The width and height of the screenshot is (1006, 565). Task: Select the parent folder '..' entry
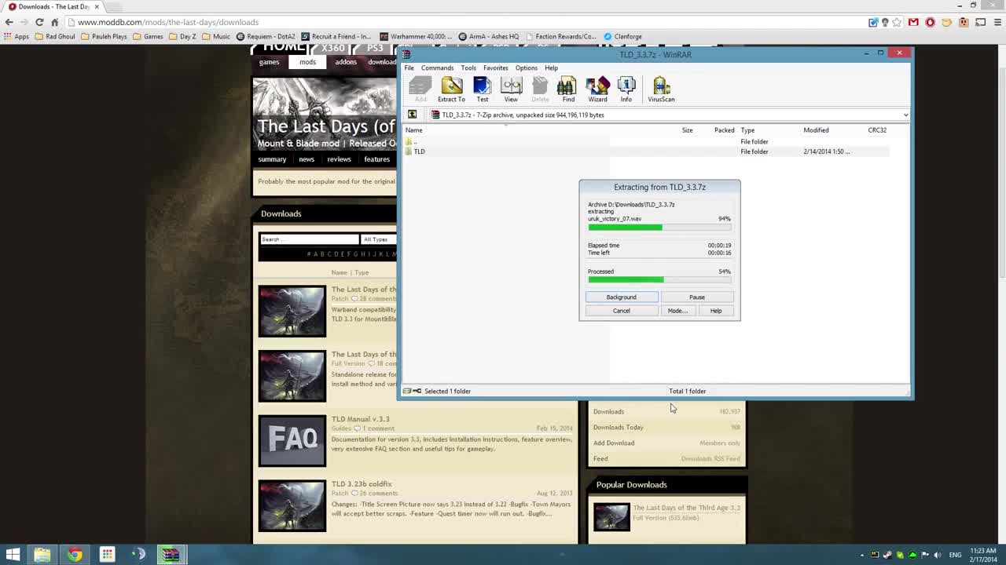click(411, 142)
